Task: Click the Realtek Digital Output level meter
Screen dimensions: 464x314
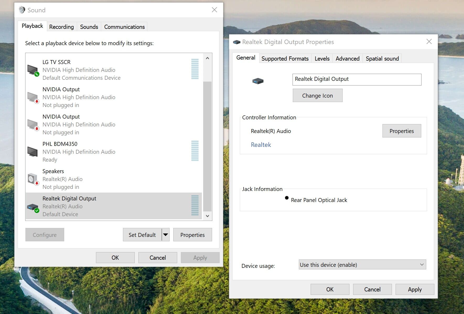Action: tap(195, 205)
